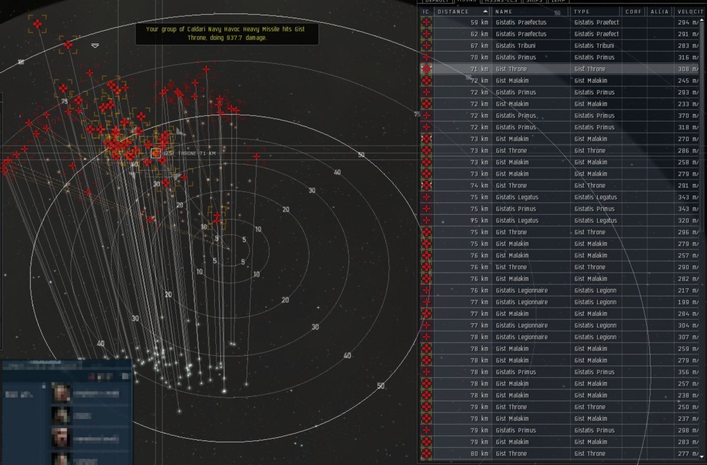Select icon of Gist Throne at 80 km
This screenshot has height=465, width=707.
pos(426,453)
